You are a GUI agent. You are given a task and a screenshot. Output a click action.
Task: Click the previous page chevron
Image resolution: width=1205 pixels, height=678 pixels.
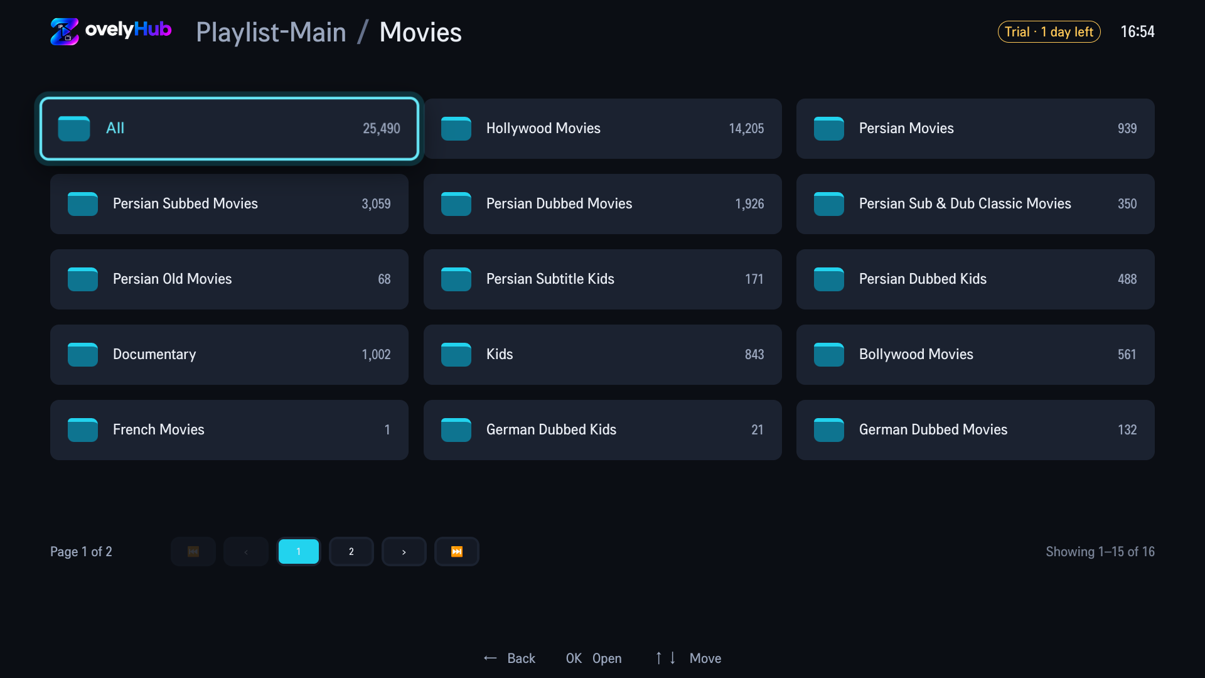click(x=246, y=552)
